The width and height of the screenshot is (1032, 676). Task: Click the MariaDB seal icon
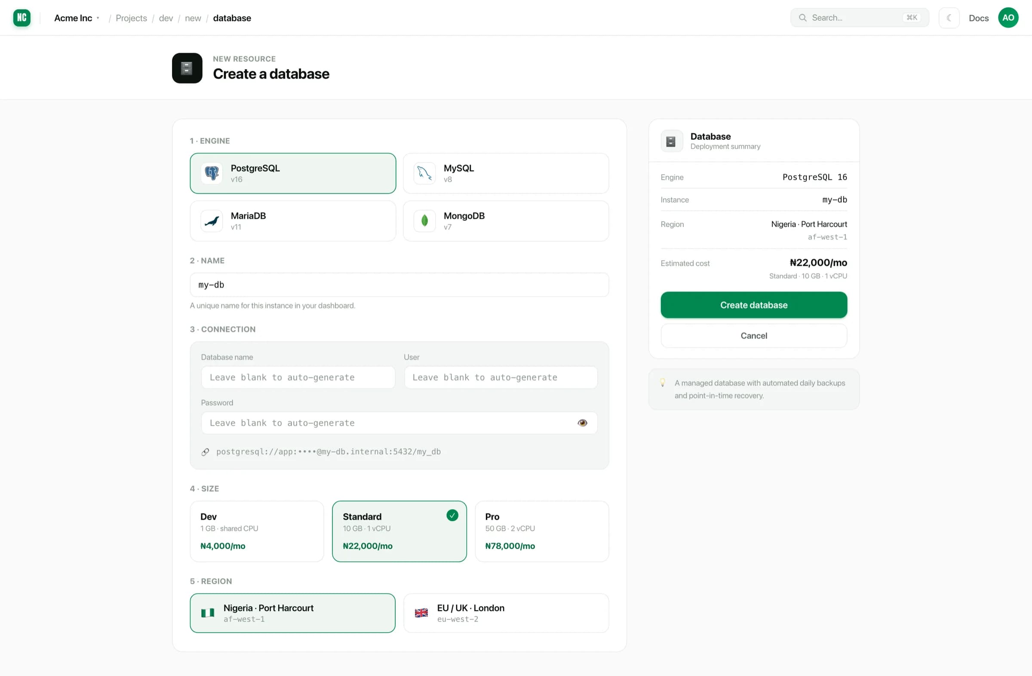point(212,221)
